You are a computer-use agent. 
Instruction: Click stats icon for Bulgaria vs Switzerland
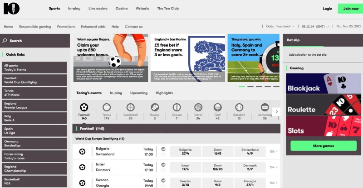tap(163, 149)
